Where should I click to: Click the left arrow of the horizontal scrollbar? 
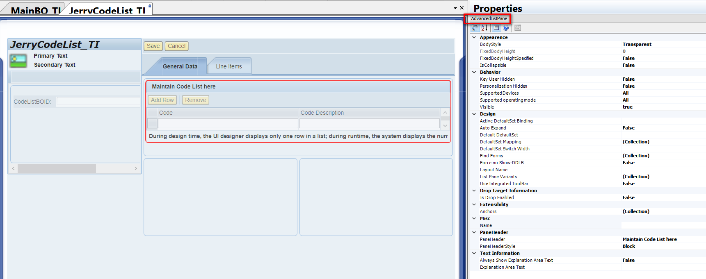[14, 168]
